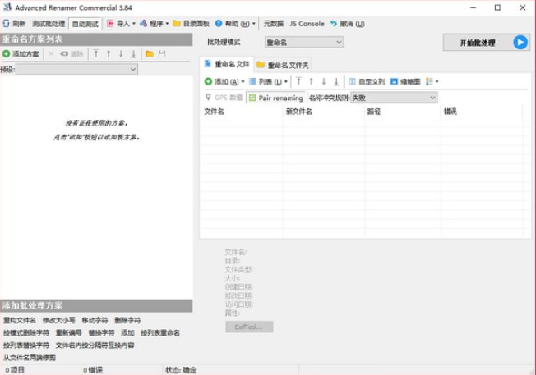Open the 添加 (A) add files dropdown
Image resolution: width=536 pixels, height=375 pixels.
tap(224, 81)
